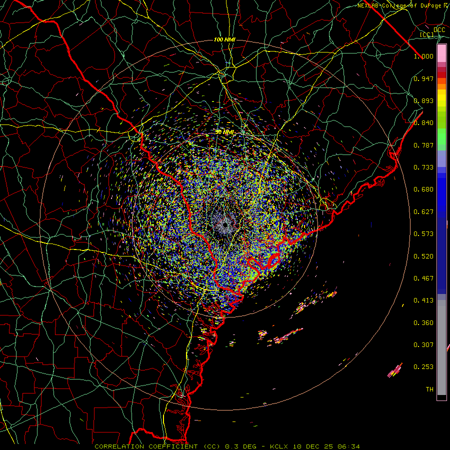Click the 0.680 legend value
This screenshot has height=450, width=450.
click(x=423, y=189)
